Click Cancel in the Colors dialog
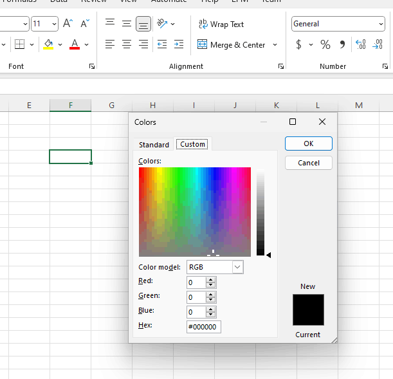The height and width of the screenshot is (379, 393). click(309, 163)
